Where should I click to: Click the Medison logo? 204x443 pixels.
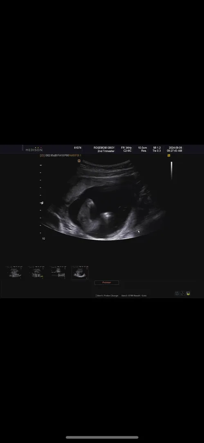[34, 149]
